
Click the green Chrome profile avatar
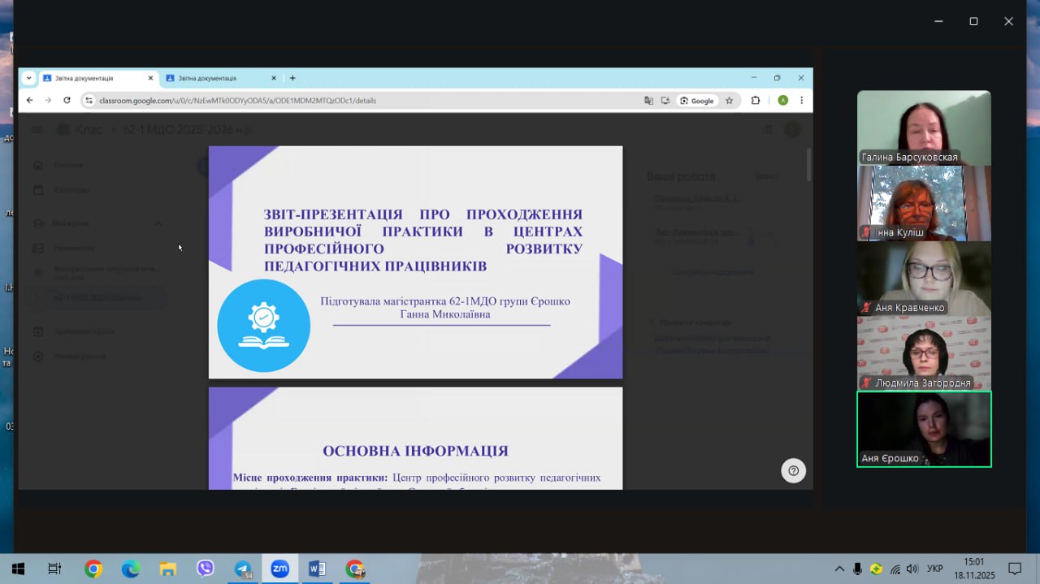coord(782,101)
